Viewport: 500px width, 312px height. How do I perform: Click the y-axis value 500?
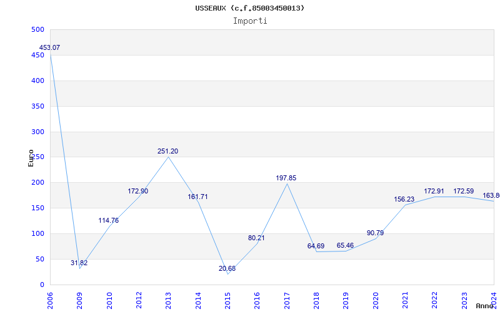point(37,29)
